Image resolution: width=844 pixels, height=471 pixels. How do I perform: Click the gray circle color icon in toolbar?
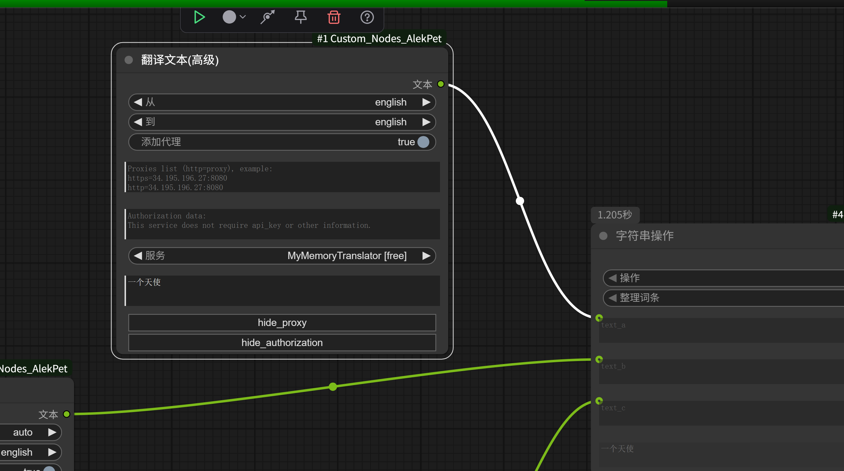click(x=229, y=17)
